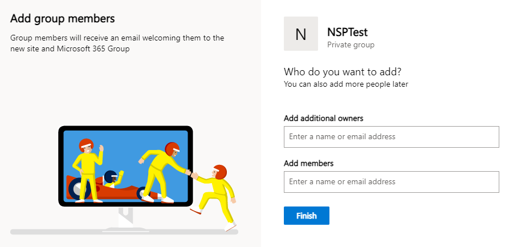Click the gray floor bar under the monitor
Image resolution: width=505 pixels, height=247 pixels.
124,232
